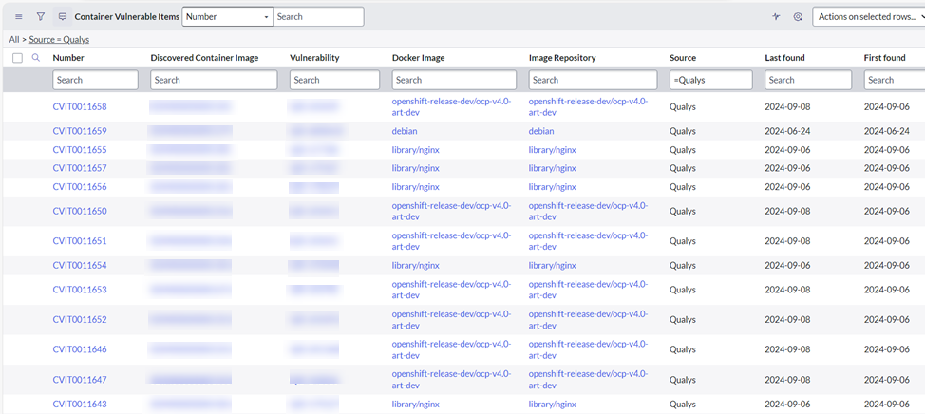Image resolution: width=925 pixels, height=414 pixels.
Task: Click the All breadcrumb
Action: tap(14, 40)
